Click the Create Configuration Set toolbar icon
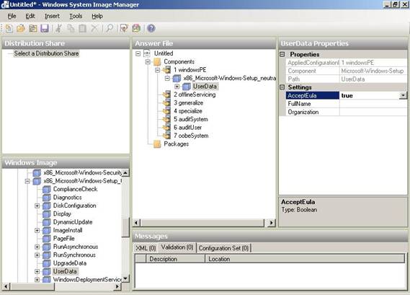This screenshot has height=295, width=410. point(136,28)
